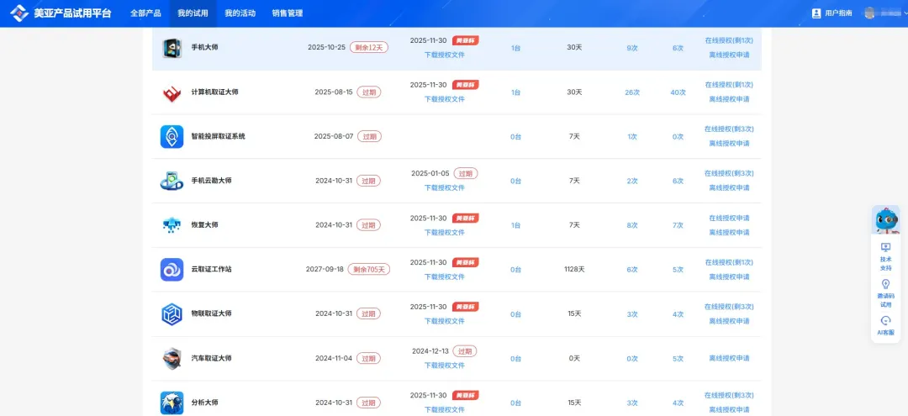Click the 邀请码试用 lightbulb icon
This screenshot has height=416, width=908.
[x=885, y=284]
